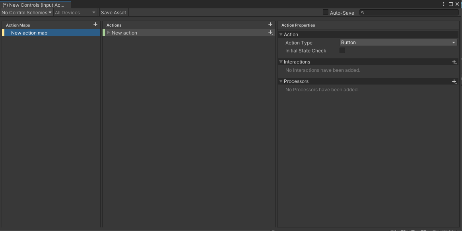Open the No Control Schemes dropdown

(25, 12)
